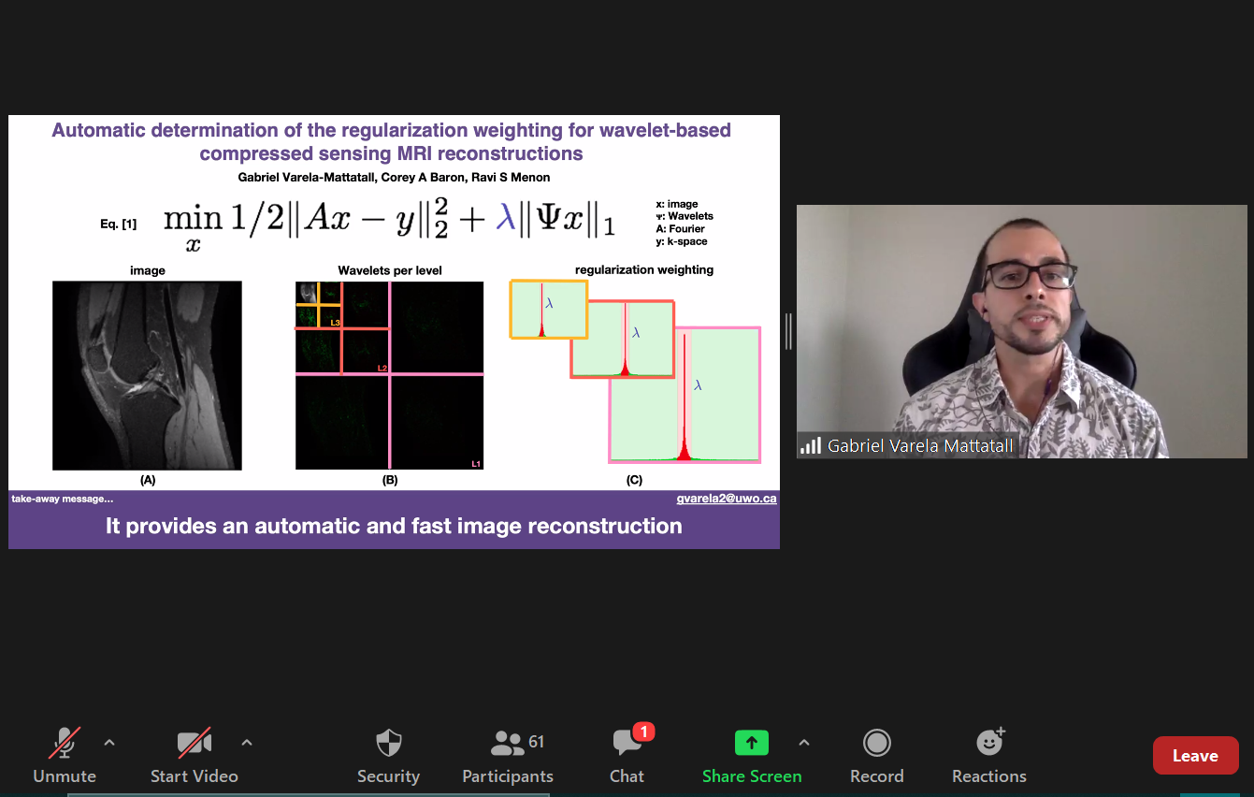Open audio options arrow beside Unmute
The image size is (1254, 797).
click(x=109, y=743)
